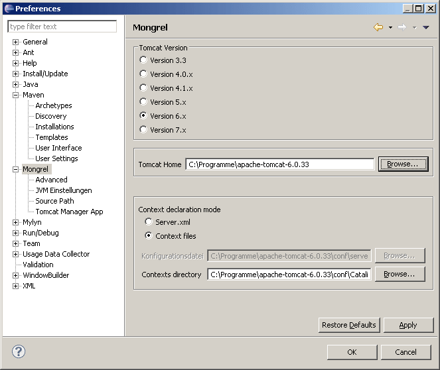
Task: Click the Restore Defaults button
Action: point(349,325)
